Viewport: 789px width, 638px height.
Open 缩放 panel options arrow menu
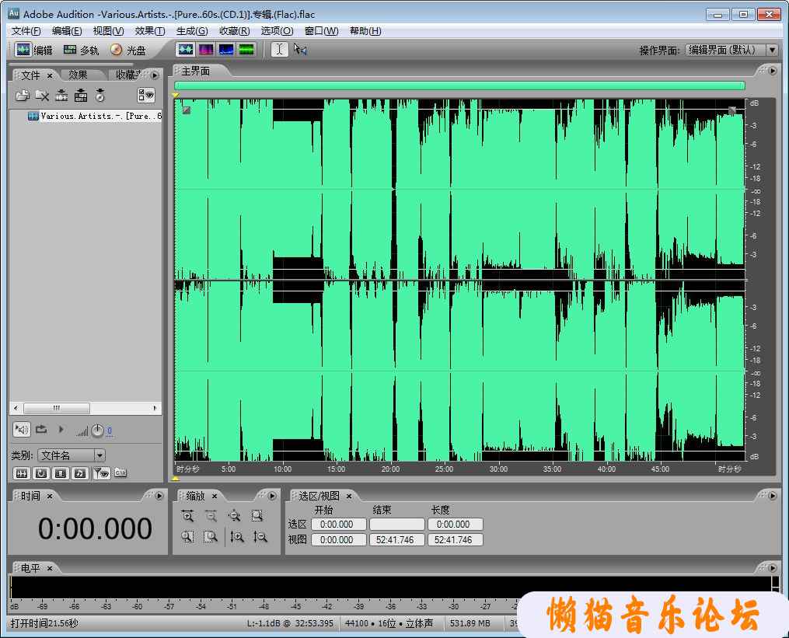(272, 496)
